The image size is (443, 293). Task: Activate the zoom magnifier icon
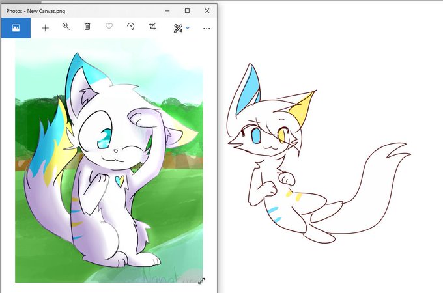pyautogui.click(x=66, y=27)
